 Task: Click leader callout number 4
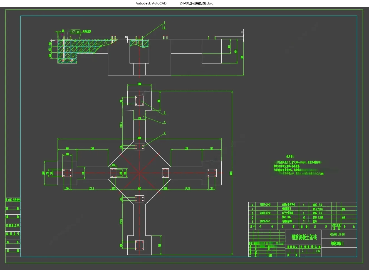(x=165, y=122)
